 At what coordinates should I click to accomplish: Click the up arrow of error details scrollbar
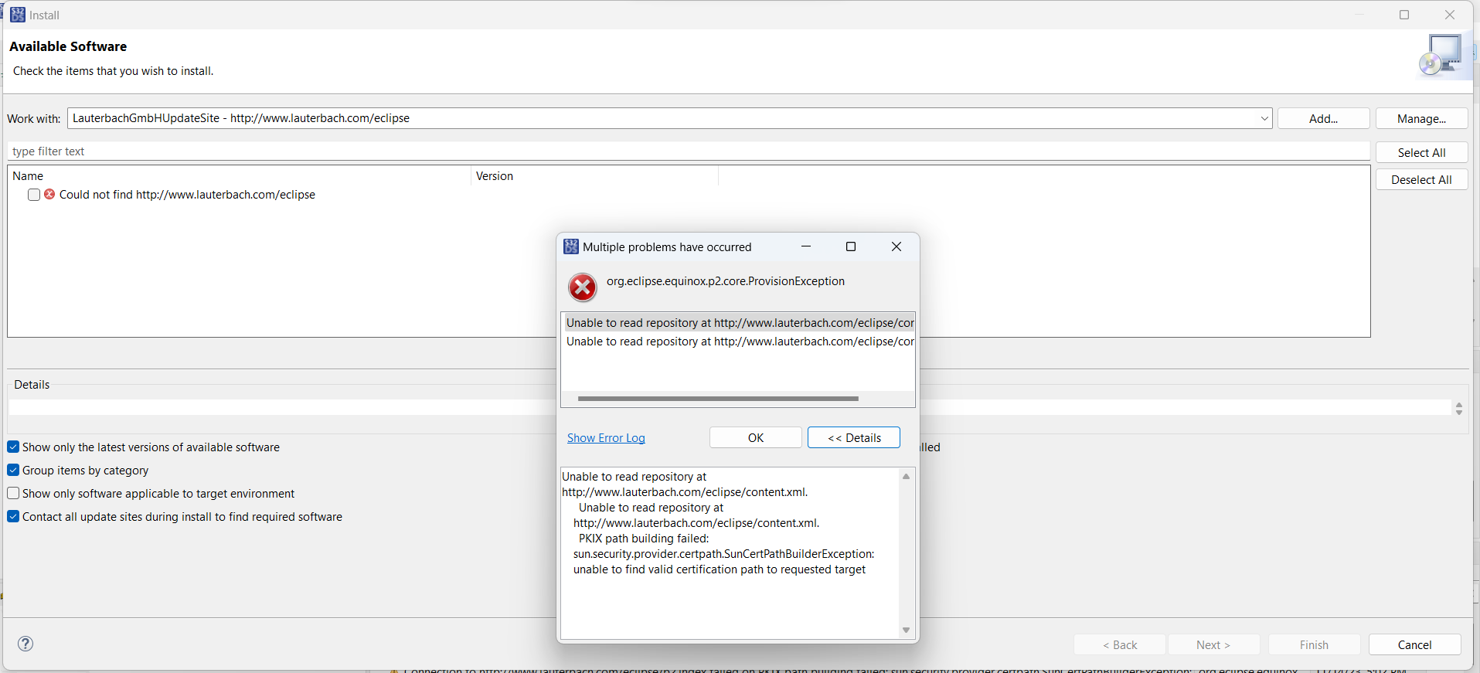click(907, 477)
